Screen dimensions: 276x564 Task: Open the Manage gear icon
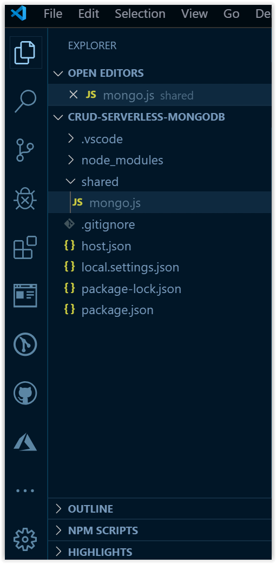tap(25, 540)
